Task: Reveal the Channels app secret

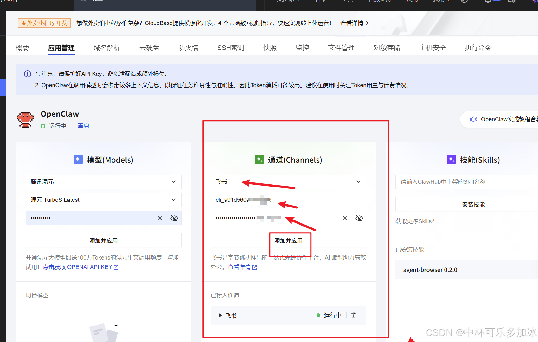Action: 359,218
